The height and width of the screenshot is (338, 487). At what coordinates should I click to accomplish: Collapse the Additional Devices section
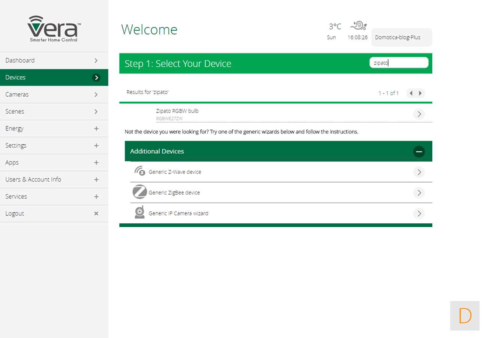tap(419, 151)
